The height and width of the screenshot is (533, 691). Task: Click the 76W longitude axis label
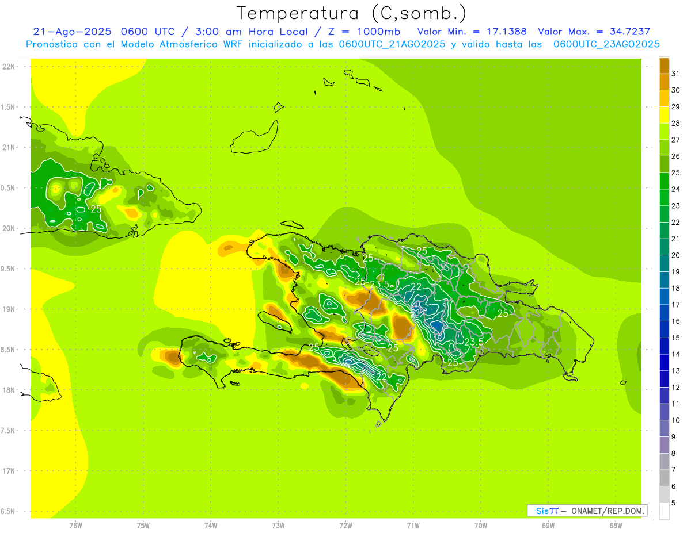tap(75, 526)
